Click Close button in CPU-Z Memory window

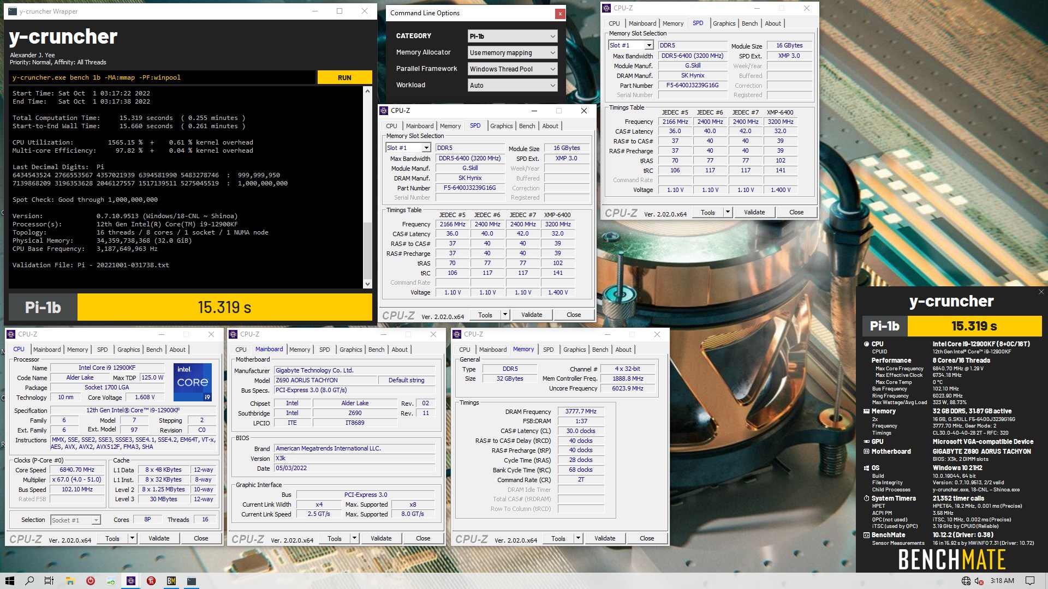tap(647, 538)
